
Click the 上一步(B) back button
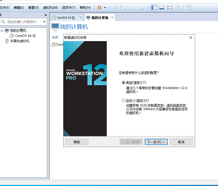[x=131, y=142]
